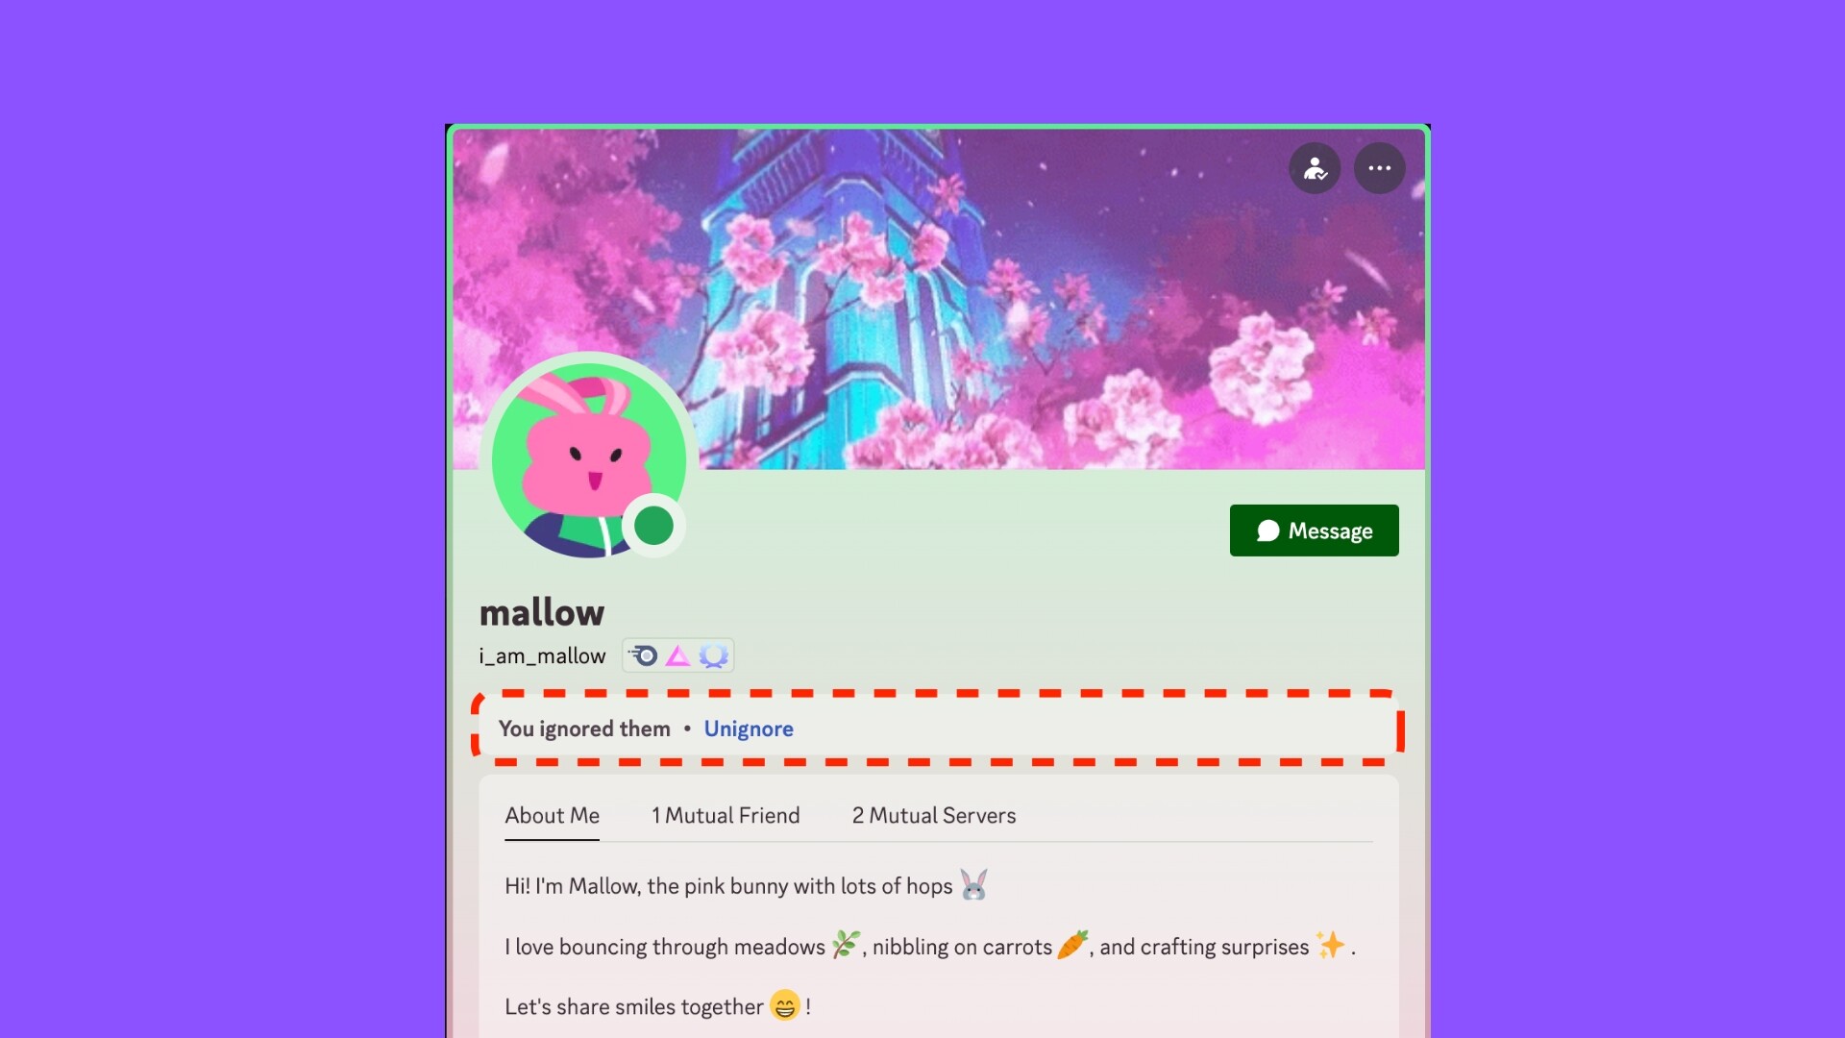Click the i_am_mallow username text
Screen dimensions: 1845x1038
coord(542,655)
